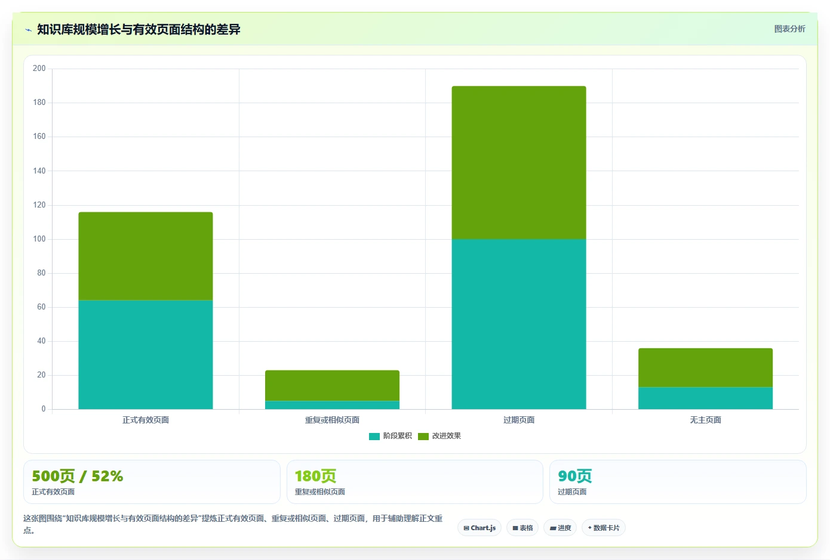Click the 正式有效页面 x-axis label
Image resolution: width=830 pixels, height=560 pixels.
tap(146, 420)
